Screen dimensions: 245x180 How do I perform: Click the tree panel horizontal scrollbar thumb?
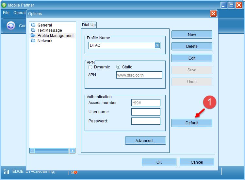point(52,151)
